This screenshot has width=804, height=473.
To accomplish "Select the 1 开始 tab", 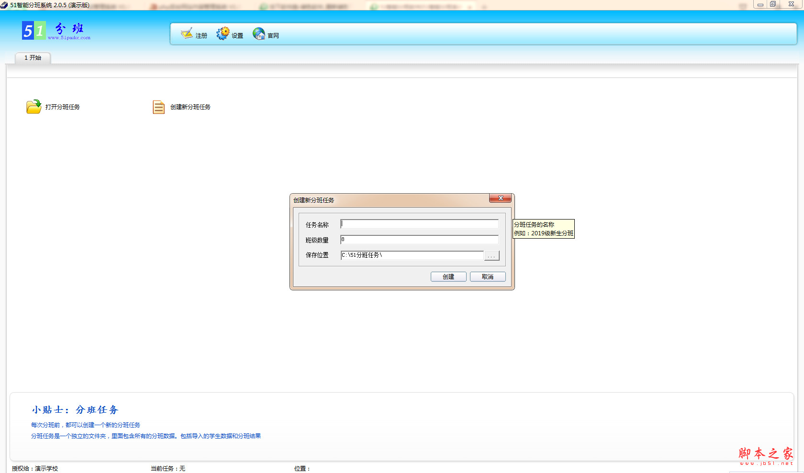I will tap(33, 58).
